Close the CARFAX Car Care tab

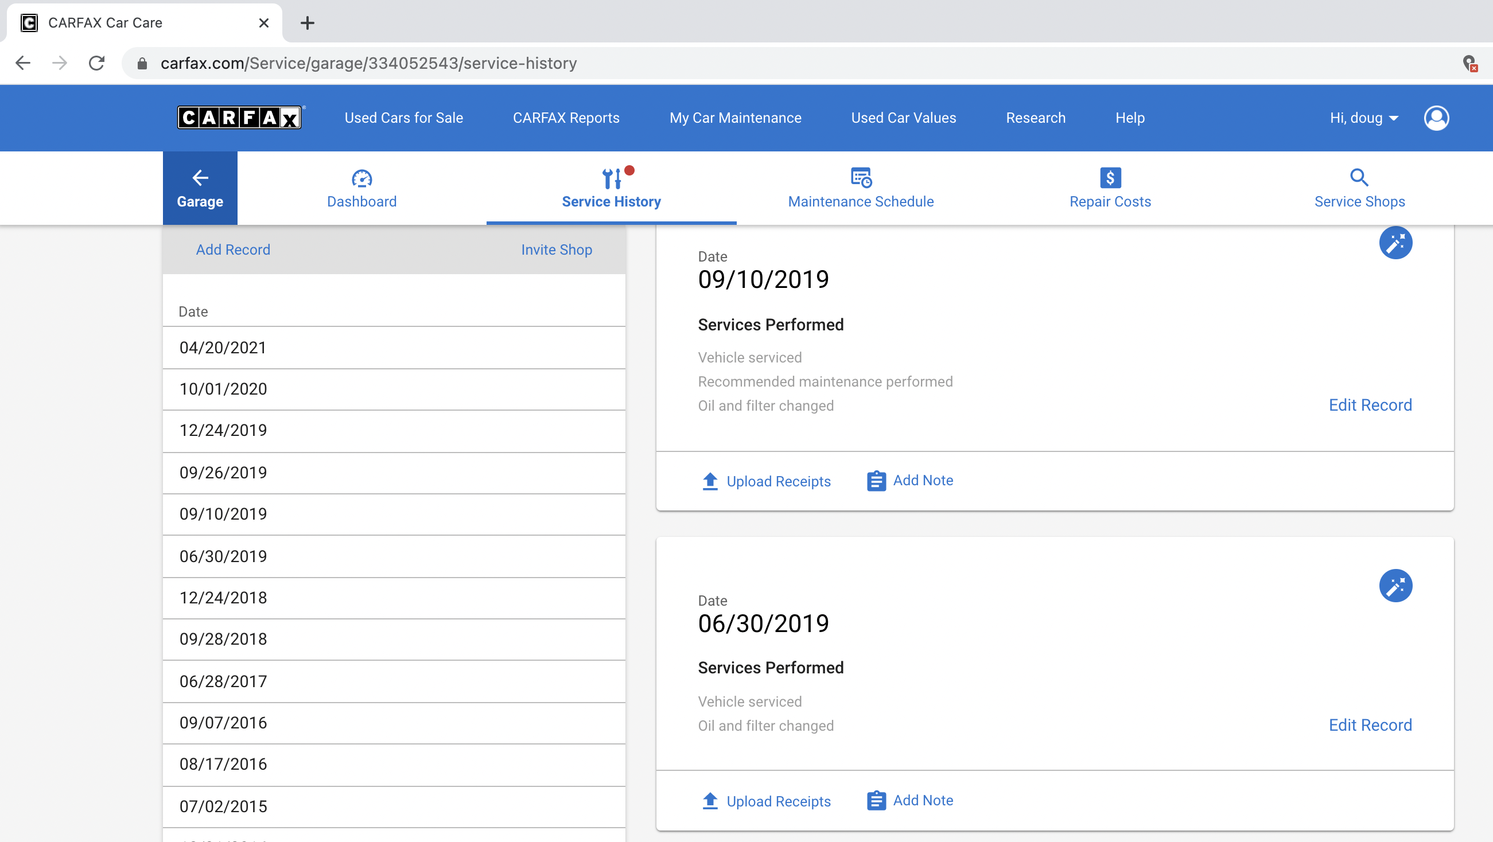tap(264, 23)
